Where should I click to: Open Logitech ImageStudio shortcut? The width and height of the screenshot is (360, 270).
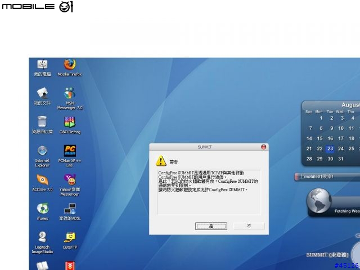43,242
